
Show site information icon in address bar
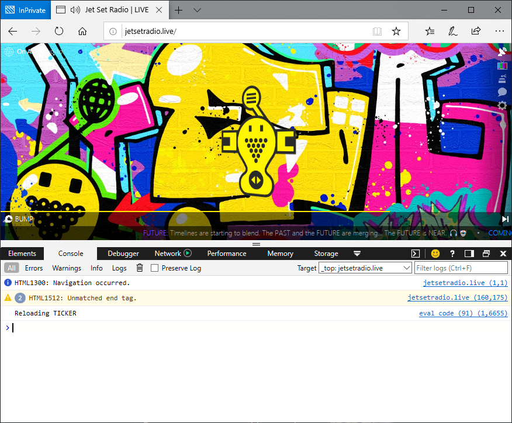[x=113, y=32]
